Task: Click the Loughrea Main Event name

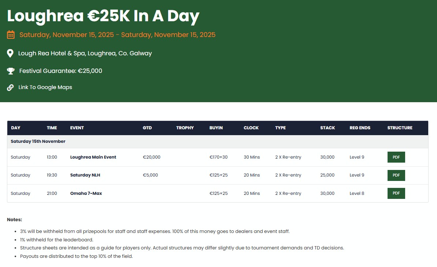Action: click(x=93, y=157)
